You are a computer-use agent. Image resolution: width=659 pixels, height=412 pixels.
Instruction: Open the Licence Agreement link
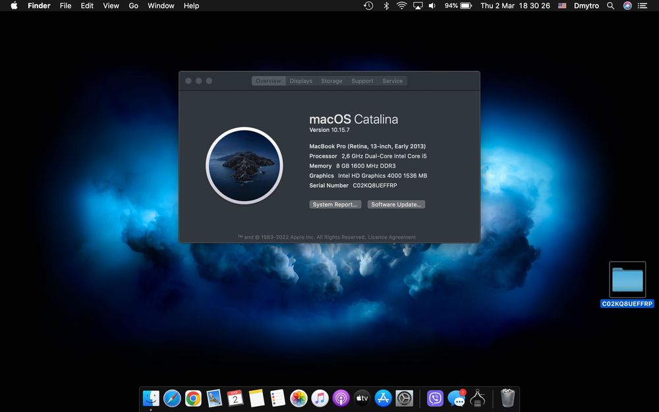point(391,237)
